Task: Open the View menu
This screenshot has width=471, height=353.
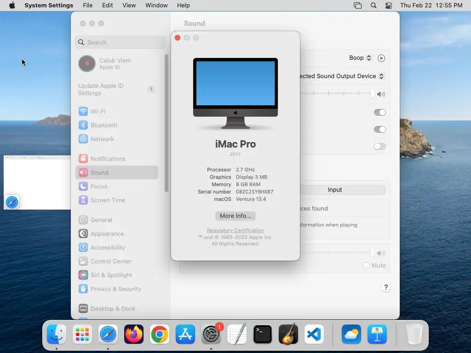Action: point(129,6)
